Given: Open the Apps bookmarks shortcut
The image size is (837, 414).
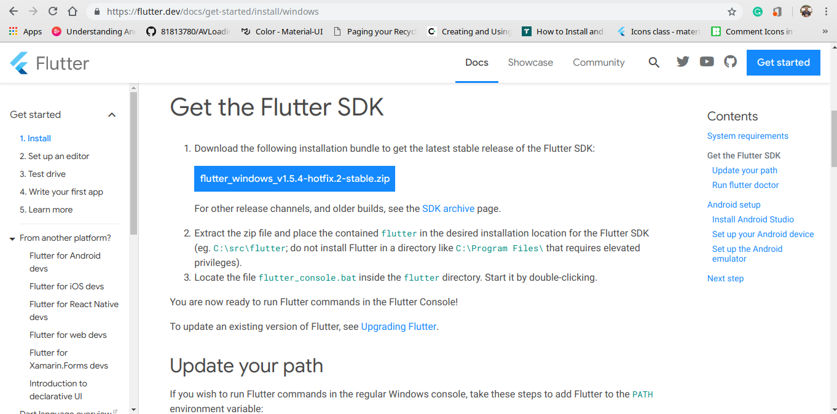Looking at the screenshot, I should (x=25, y=31).
